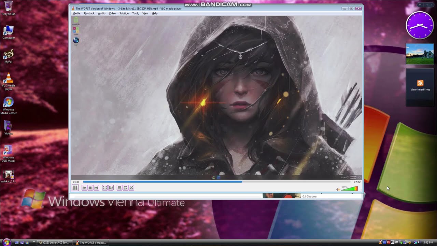Select VLC media player desktop shortcut

pyautogui.click(x=9, y=82)
